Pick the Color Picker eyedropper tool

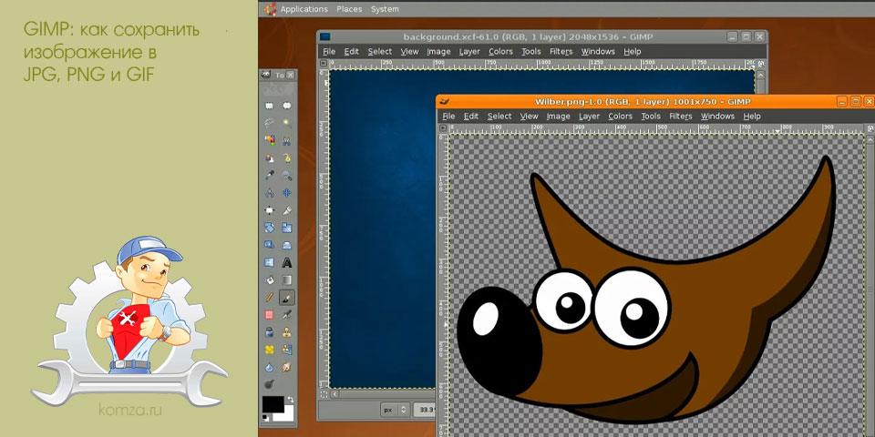point(269,175)
